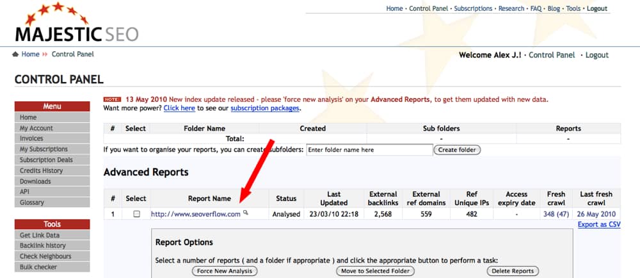Select My Account in the sidebar

pos(52,128)
